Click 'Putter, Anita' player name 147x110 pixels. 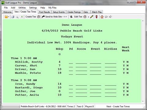tap(27, 95)
